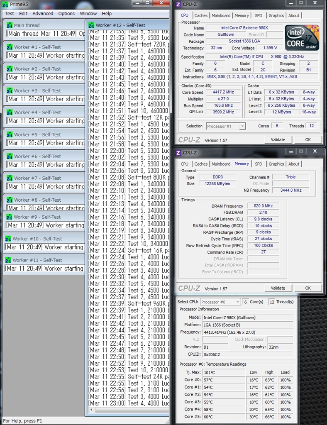This screenshot has height=425, width=327.
Task: Click the CPUID 0x206C2 field
Action: (248, 354)
